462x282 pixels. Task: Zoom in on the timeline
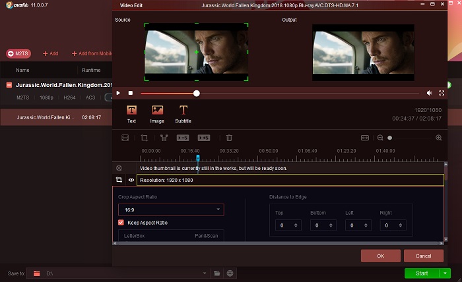[438, 138]
